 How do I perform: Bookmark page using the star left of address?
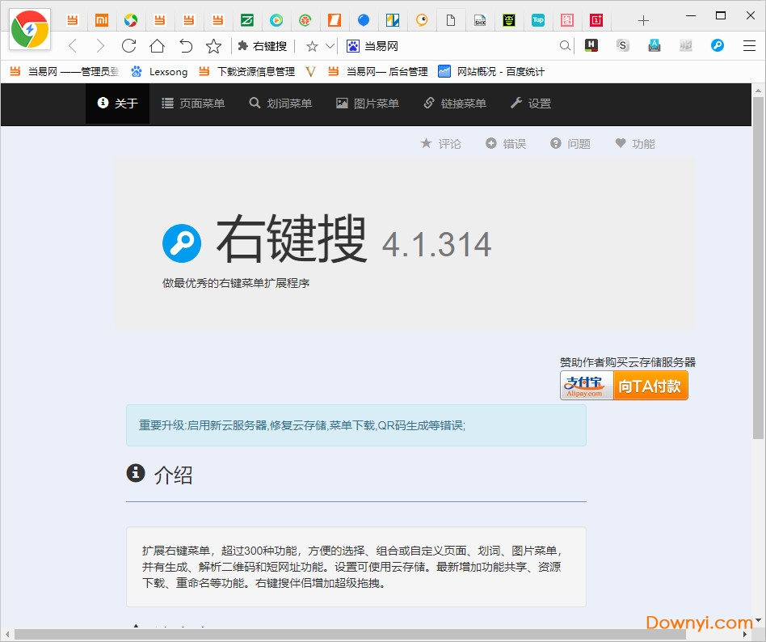(x=213, y=46)
